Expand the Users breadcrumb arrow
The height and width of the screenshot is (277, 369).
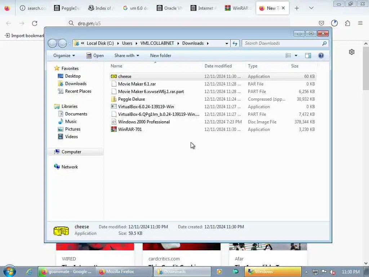pos(136,43)
